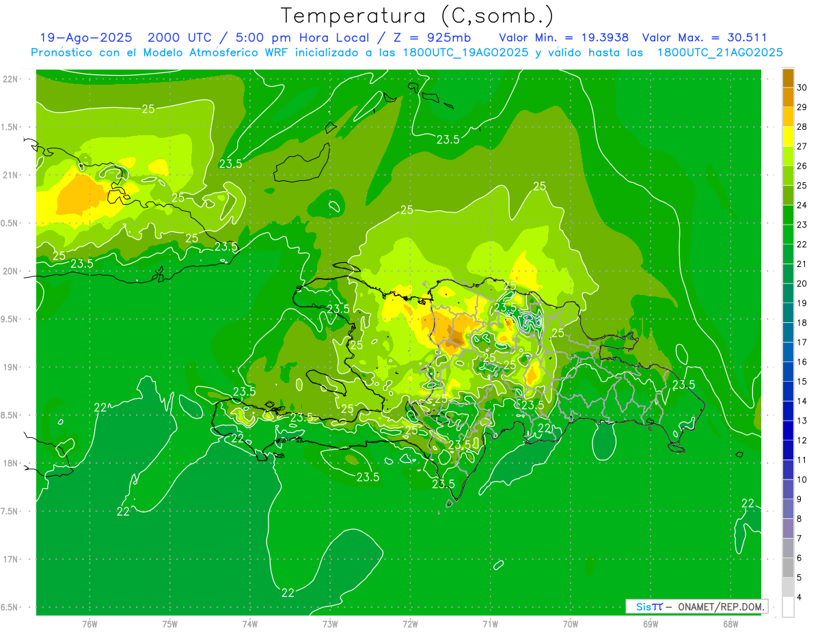Click the '19N' latitude label

coord(11,367)
